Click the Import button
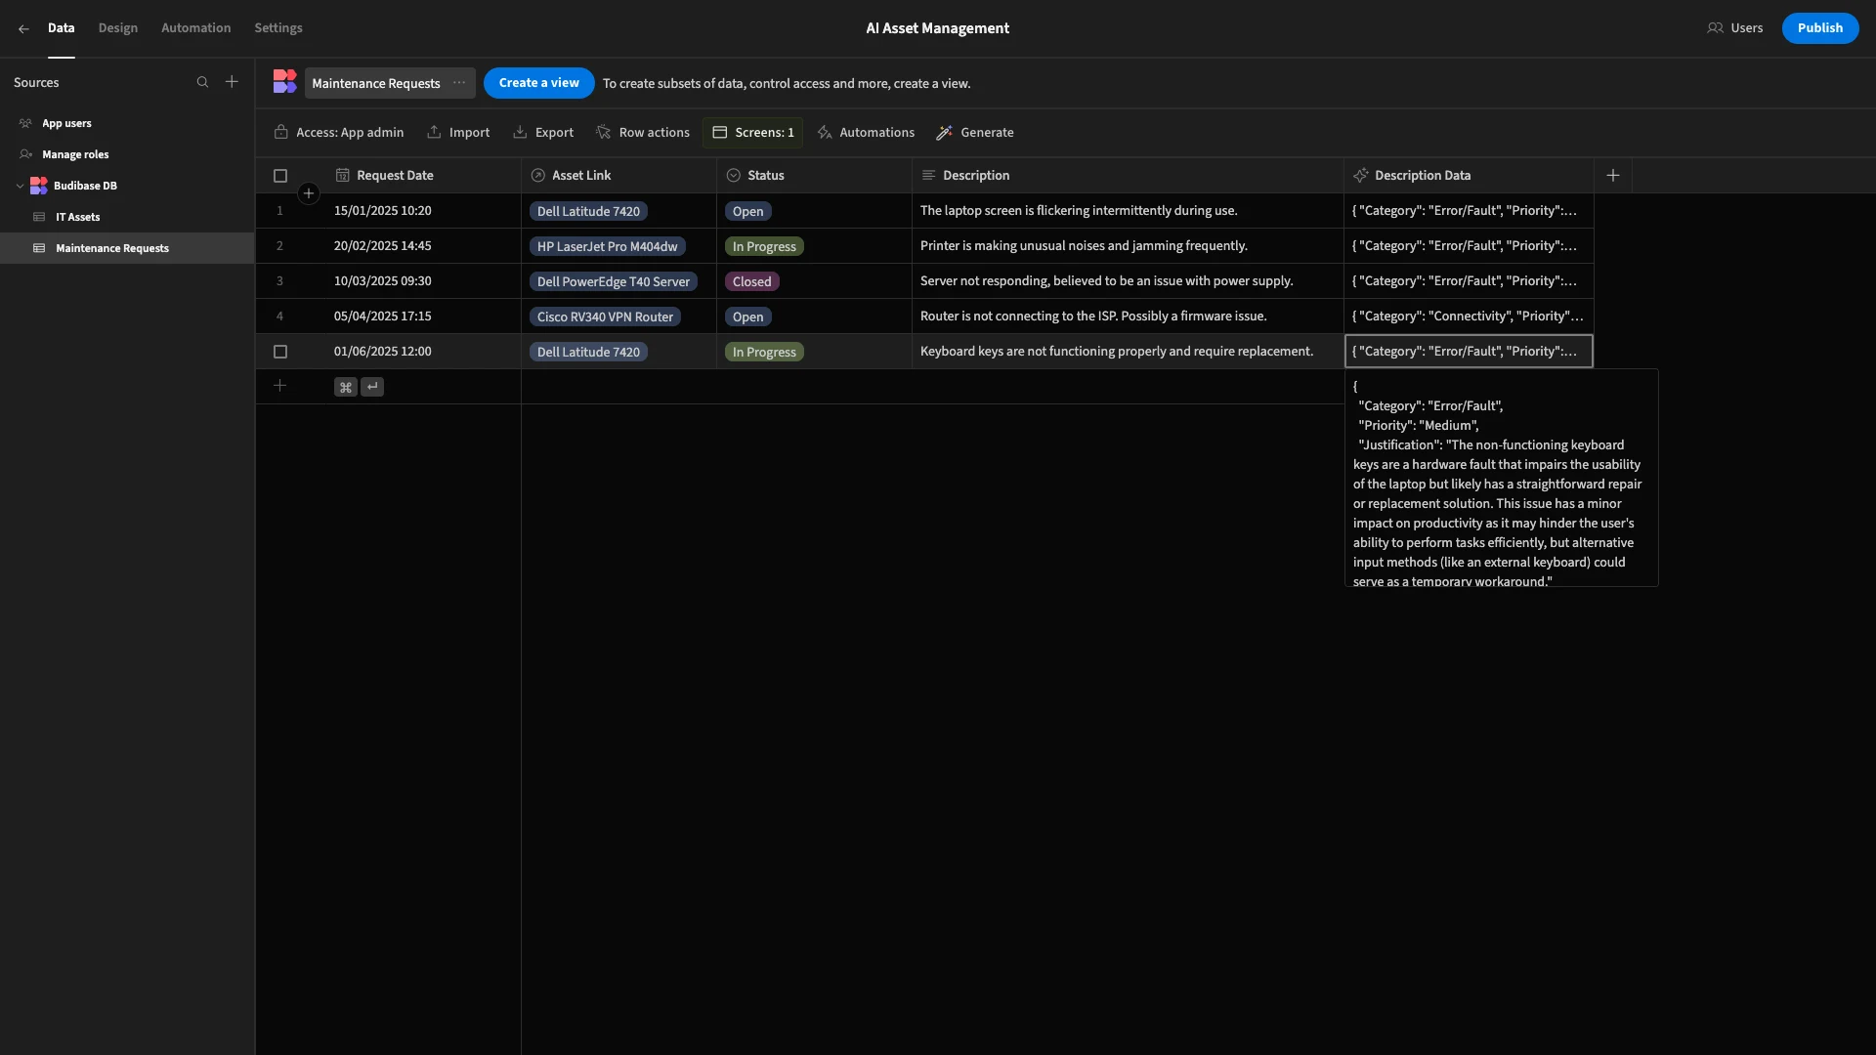1876x1055 pixels. [x=458, y=133]
